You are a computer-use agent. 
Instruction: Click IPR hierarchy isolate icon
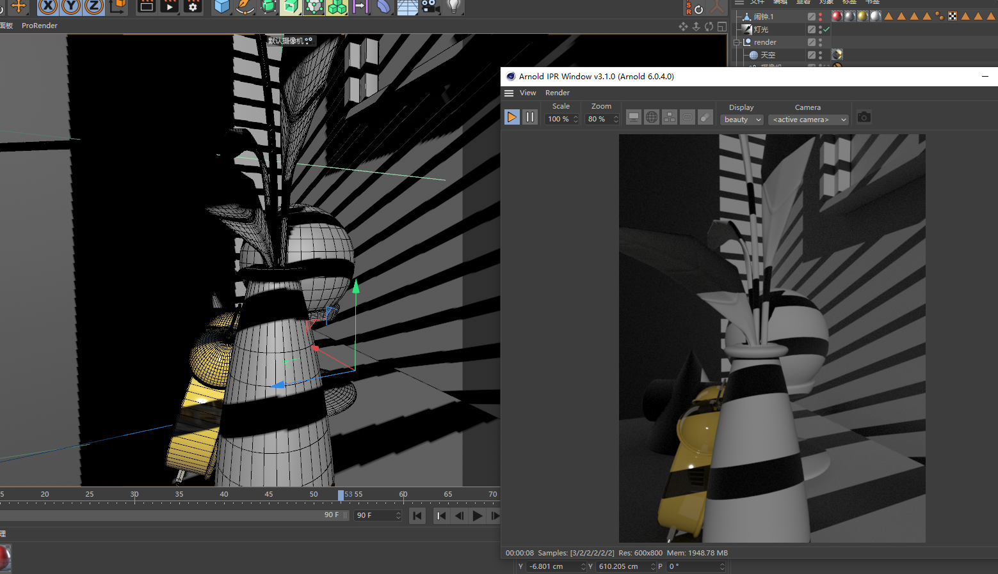[x=669, y=117]
